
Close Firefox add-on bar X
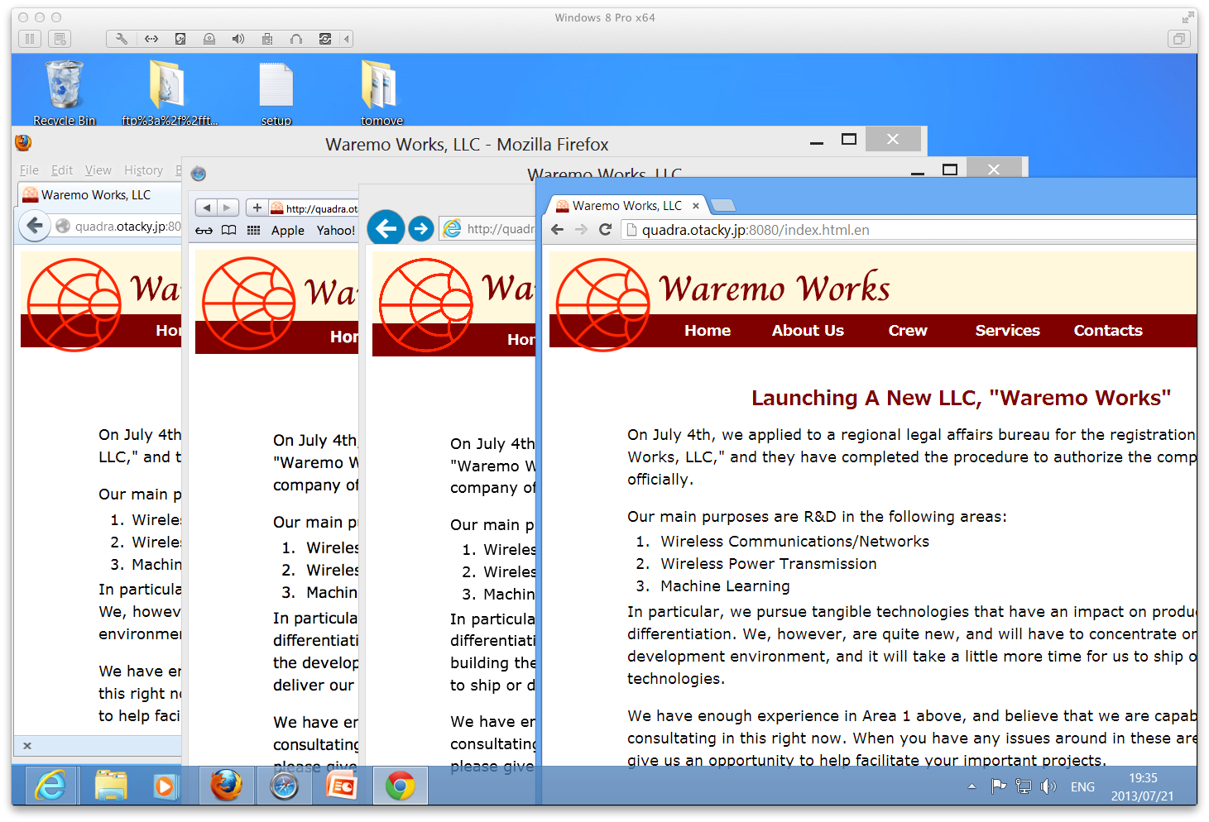pos(27,746)
